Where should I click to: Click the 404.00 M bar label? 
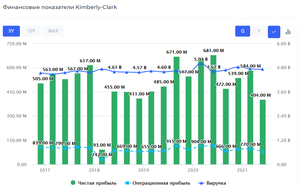click(x=260, y=95)
